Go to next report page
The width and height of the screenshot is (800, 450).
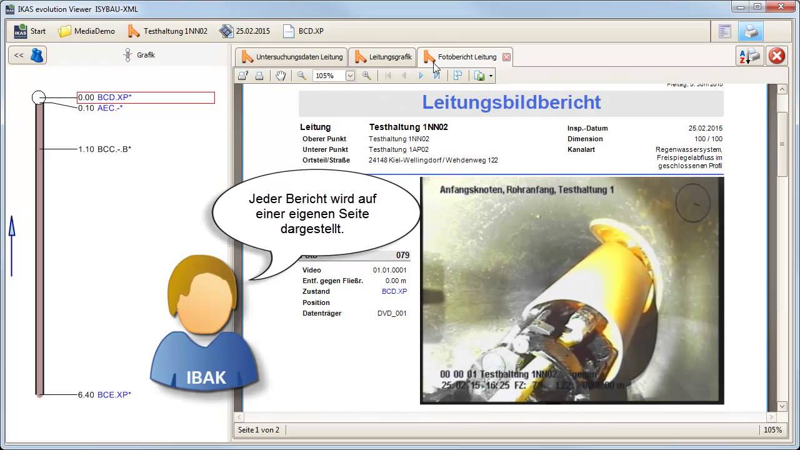tap(421, 76)
